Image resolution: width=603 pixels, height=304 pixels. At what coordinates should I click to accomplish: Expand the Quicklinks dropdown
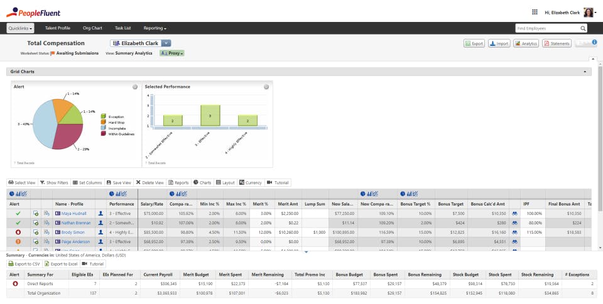pos(20,28)
